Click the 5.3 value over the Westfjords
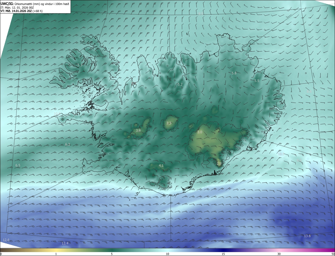Viewport: 335px width, 256px height. click(x=80, y=65)
